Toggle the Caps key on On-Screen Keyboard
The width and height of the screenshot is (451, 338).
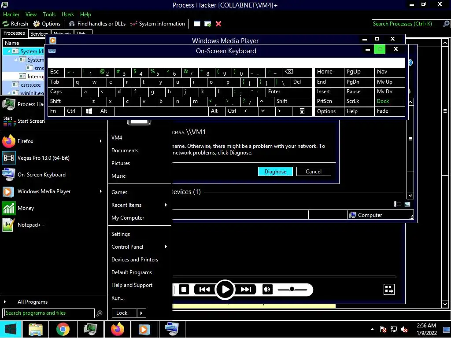tap(65, 92)
